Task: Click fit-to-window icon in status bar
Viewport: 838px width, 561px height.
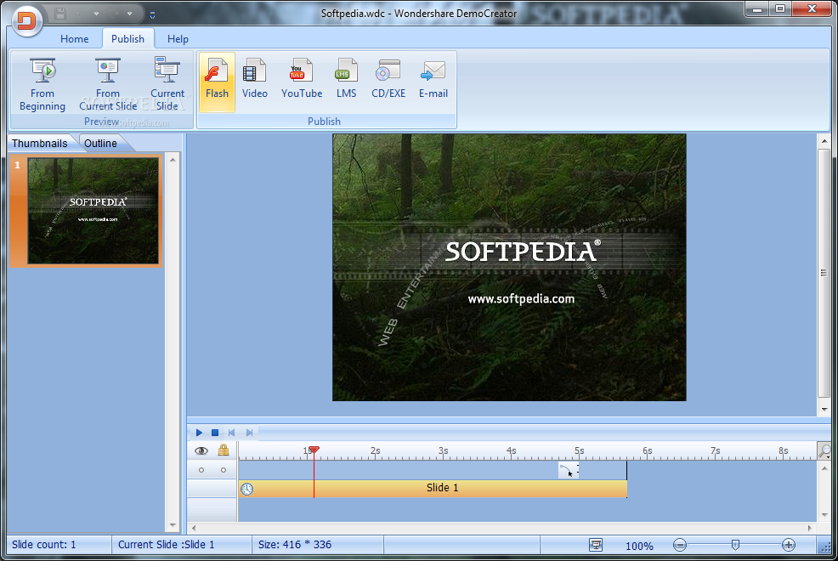Action: click(x=596, y=545)
